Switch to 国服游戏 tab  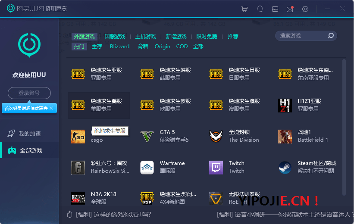pos(115,37)
